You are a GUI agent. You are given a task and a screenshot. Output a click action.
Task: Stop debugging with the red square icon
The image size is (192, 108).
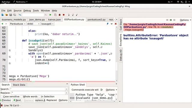coord(64,15)
